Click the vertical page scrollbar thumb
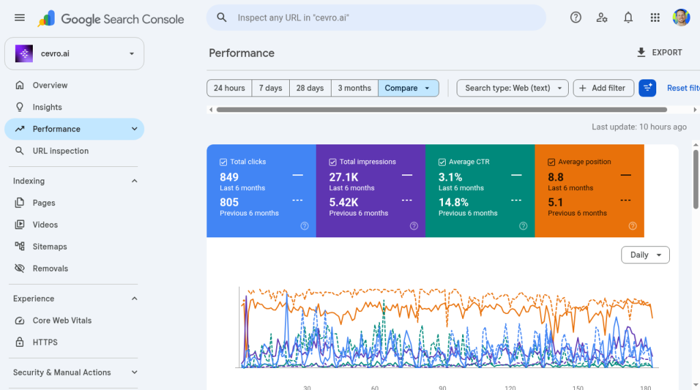 695,179
